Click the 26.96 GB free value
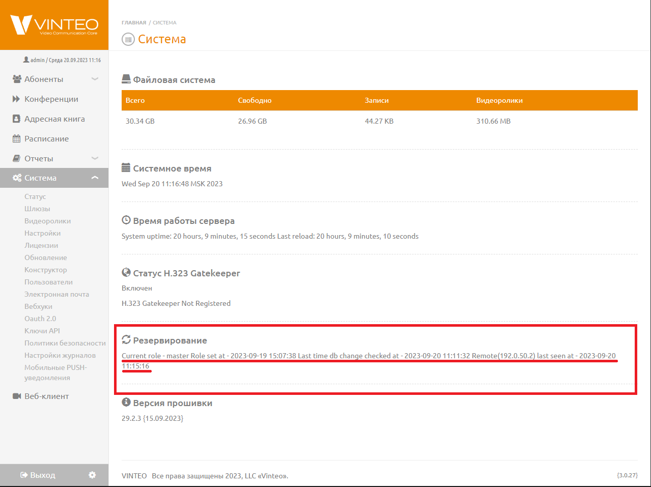Viewport: 651px width, 487px height. pyautogui.click(x=252, y=121)
